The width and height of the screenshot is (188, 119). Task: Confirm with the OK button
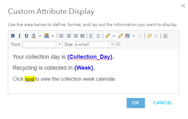tap(136, 103)
